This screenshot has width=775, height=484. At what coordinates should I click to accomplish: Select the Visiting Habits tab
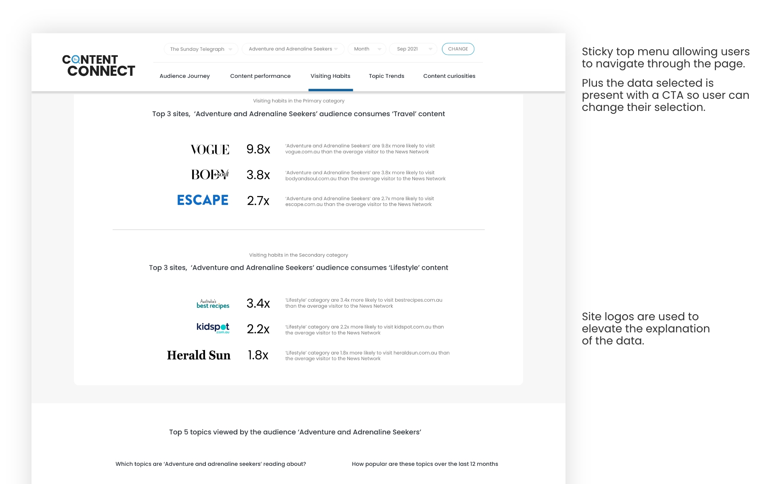click(x=330, y=76)
